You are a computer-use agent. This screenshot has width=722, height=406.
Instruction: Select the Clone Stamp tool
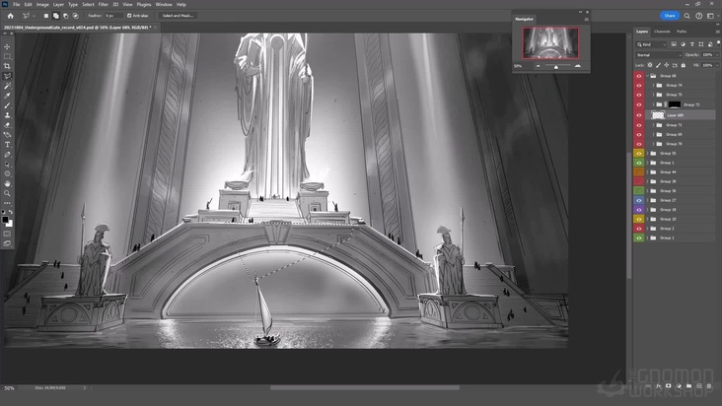click(7, 115)
